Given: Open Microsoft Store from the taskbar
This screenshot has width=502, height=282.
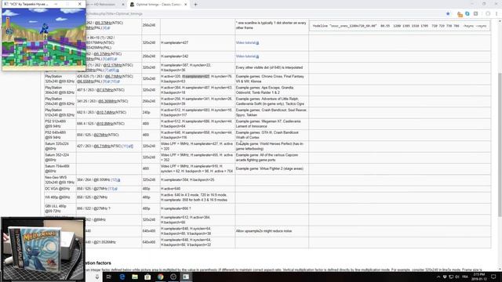Looking at the screenshot, I should tap(147, 277).
